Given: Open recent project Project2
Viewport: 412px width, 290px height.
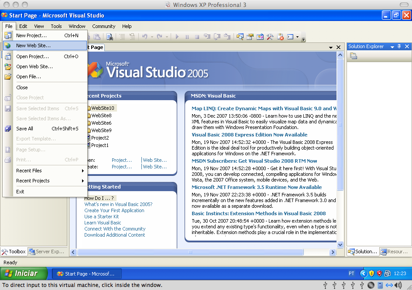Looking at the screenshot, I should (100, 138).
